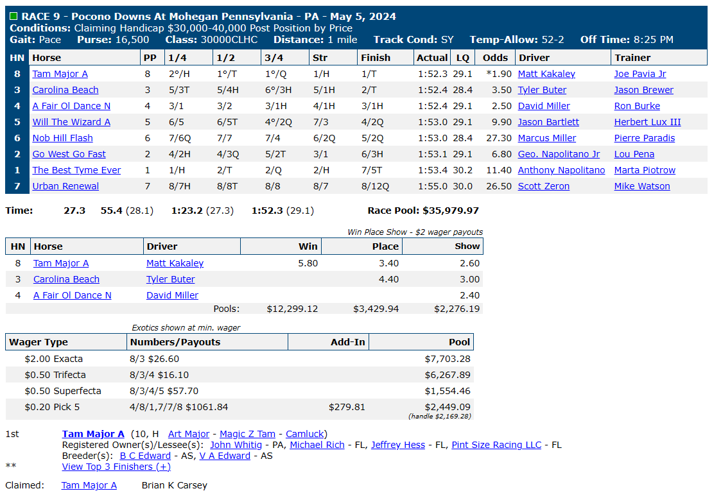Follow the Camluck pedigree link

pyautogui.click(x=304, y=434)
